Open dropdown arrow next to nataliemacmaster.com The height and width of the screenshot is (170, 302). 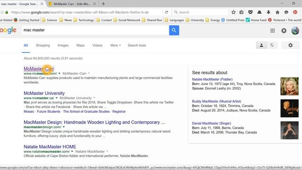[72, 151]
